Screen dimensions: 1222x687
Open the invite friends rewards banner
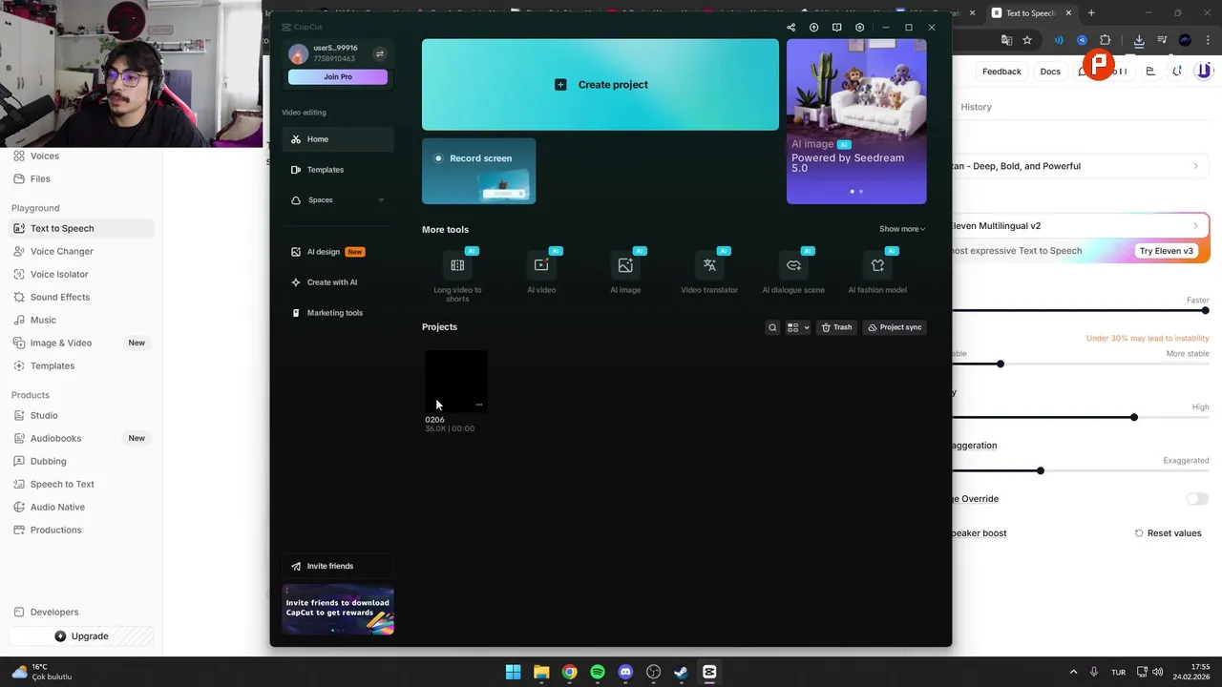[x=338, y=609]
